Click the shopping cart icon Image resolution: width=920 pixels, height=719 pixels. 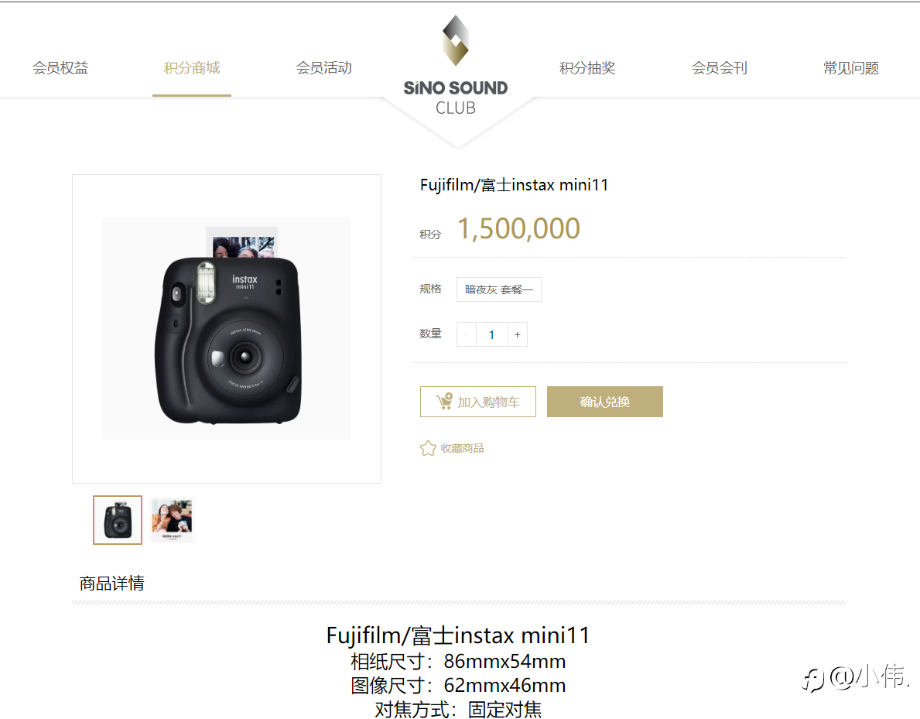tap(444, 402)
